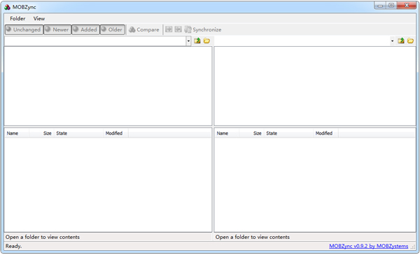The width and height of the screenshot is (420, 255).
Task: Open the MOBZync v0.9.2 by MOBZystems link
Action: (x=369, y=246)
